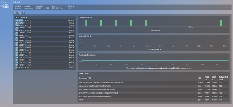Viewport: 233px width, 107px height.
Task: Click the 耗时最长的统计 panel title
Action: [84, 74]
